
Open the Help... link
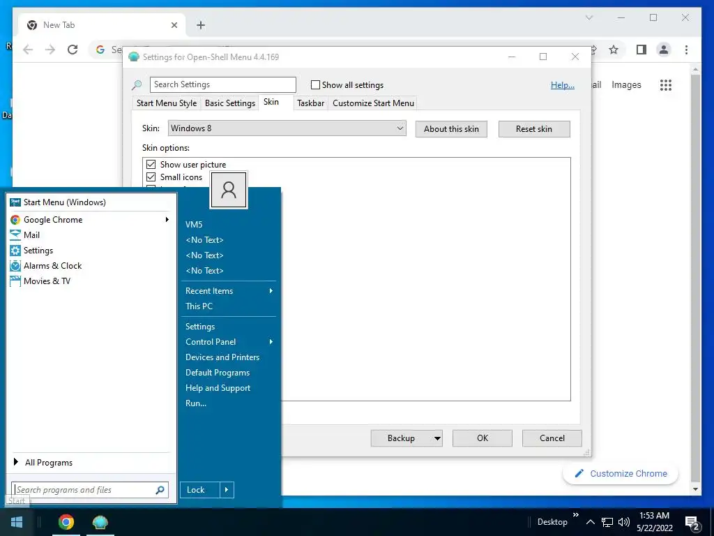[563, 84]
